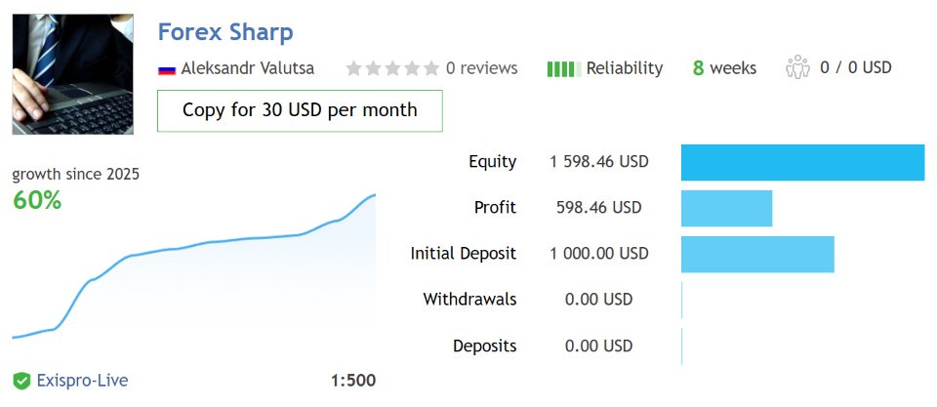Click the Russian flag icon
This screenshot has height=407, width=937.
pyautogui.click(x=166, y=69)
